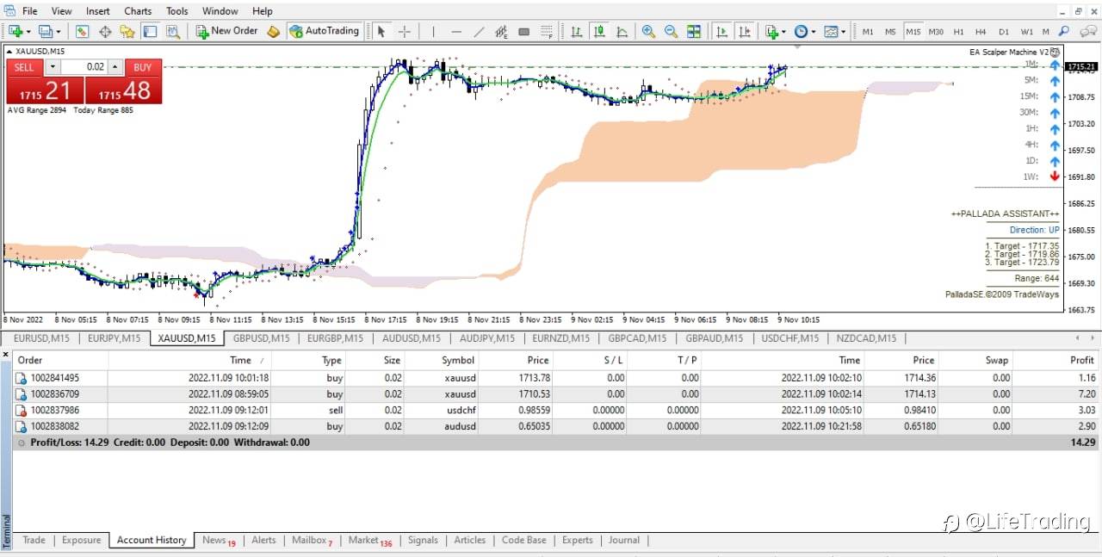Viewport: 1102px width, 557px height.
Task: Switch to the EURUSD,M15 chart tab
Action: (x=42, y=338)
